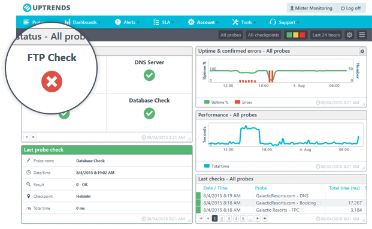Go to previous page of Last checks
372x229 pixels.
208,218
